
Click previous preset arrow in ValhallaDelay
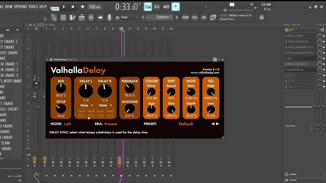(x=213, y=124)
